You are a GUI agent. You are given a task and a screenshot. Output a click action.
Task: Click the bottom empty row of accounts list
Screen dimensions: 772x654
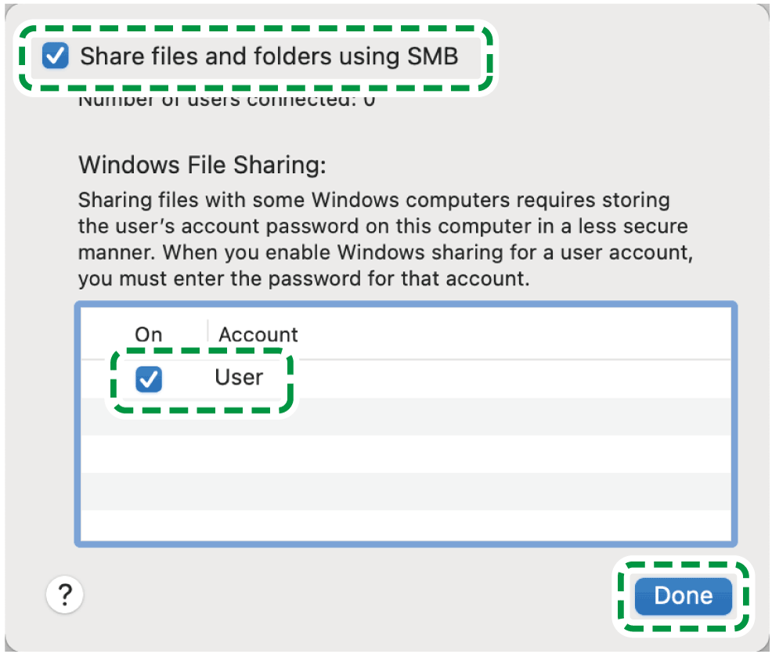(x=406, y=525)
